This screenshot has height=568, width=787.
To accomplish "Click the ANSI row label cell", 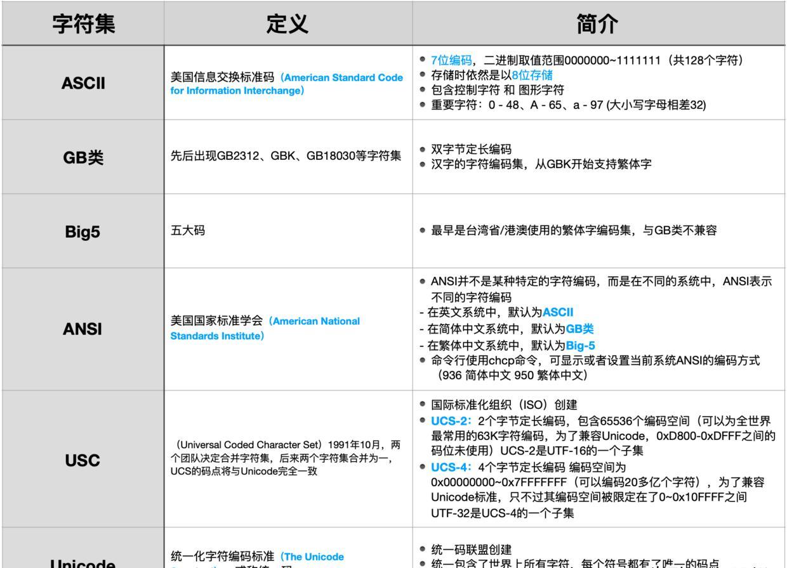I will [81, 328].
